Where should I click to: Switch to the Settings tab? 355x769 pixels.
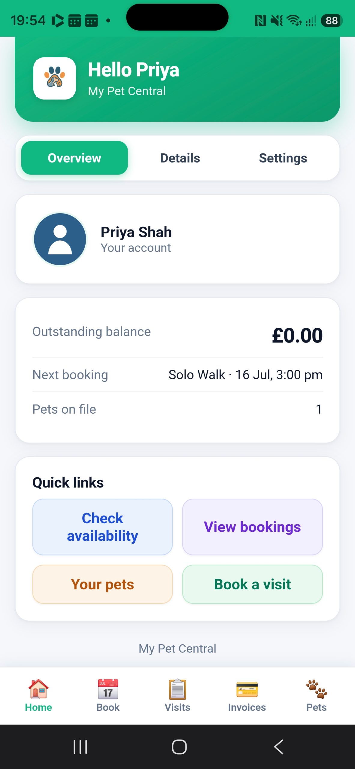pos(283,158)
